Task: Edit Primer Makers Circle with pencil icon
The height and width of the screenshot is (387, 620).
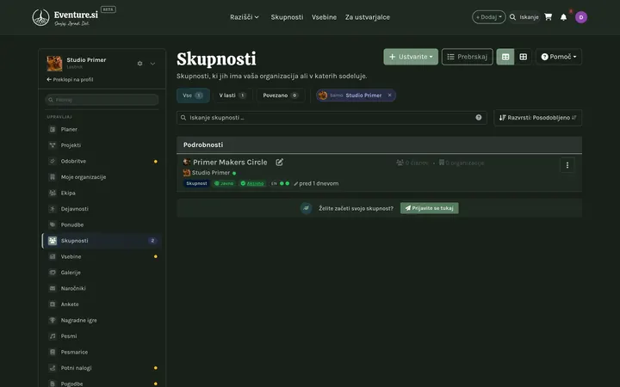Action: tap(279, 162)
